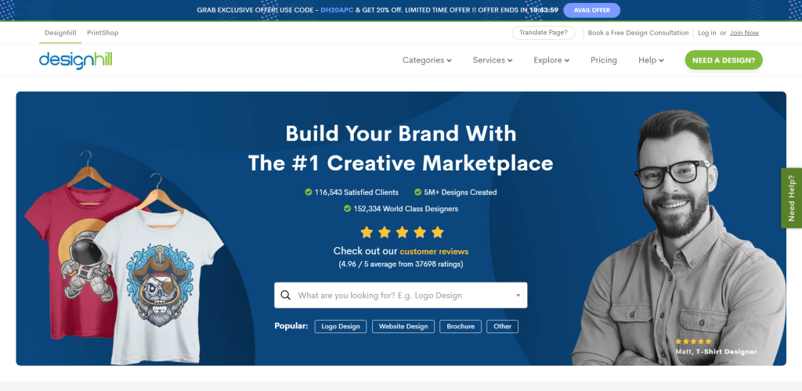The width and height of the screenshot is (802, 391).
Task: Click green checkmark beside Designs Created
Action: point(417,192)
